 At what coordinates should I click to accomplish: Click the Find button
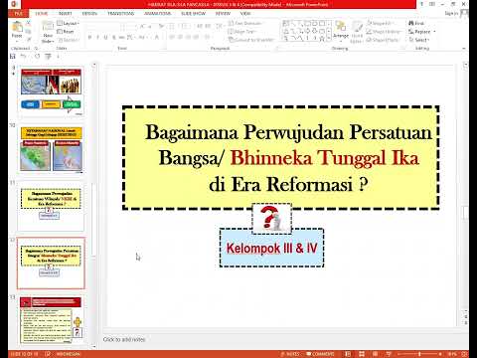416,24
